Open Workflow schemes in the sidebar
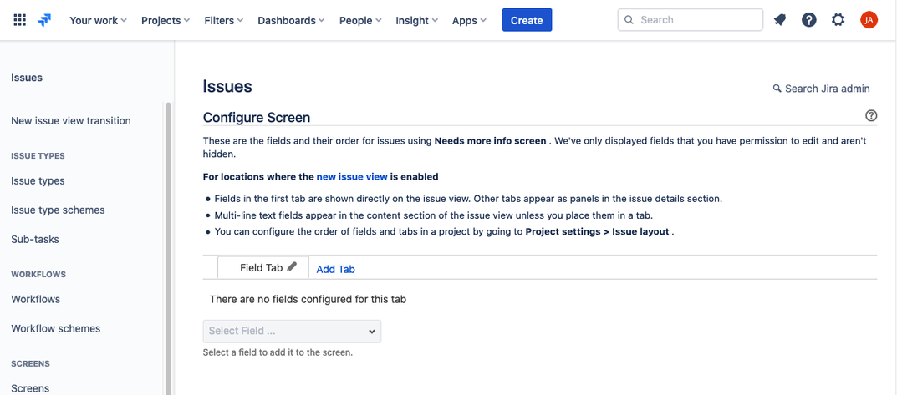This screenshot has height=395, width=897. [x=55, y=329]
